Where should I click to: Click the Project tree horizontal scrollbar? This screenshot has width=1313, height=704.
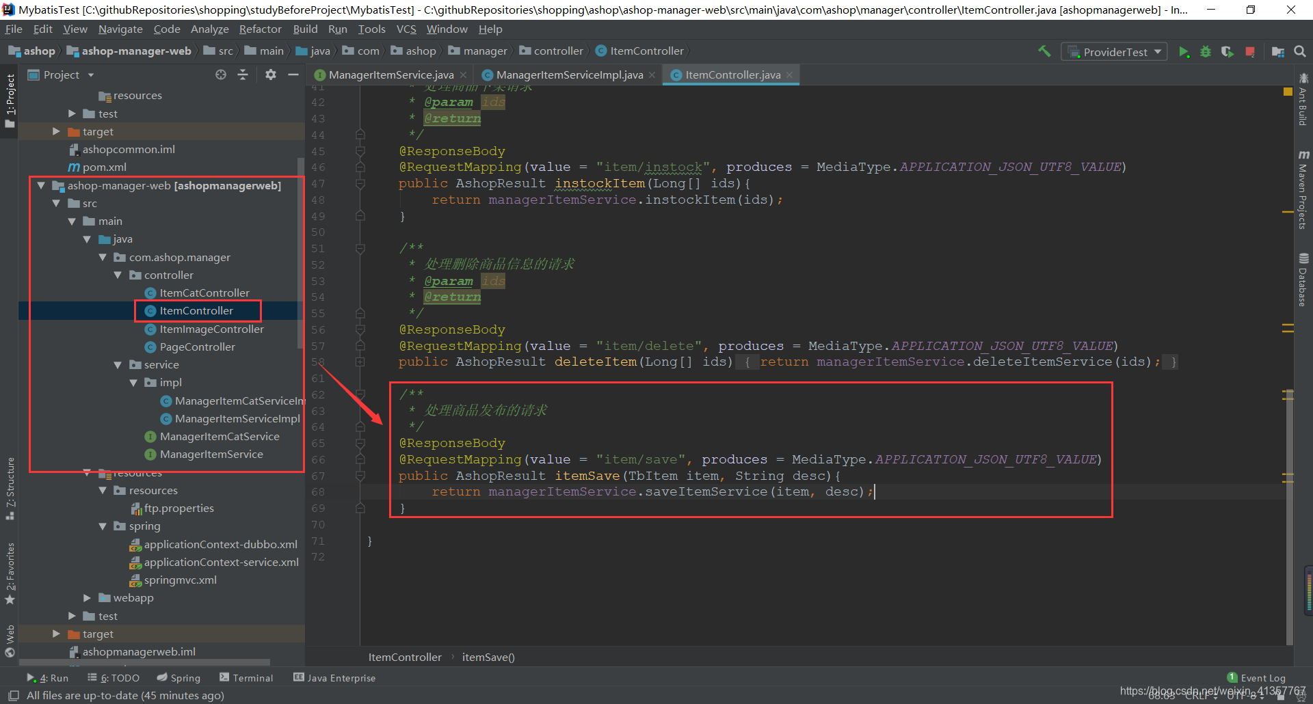click(145, 662)
